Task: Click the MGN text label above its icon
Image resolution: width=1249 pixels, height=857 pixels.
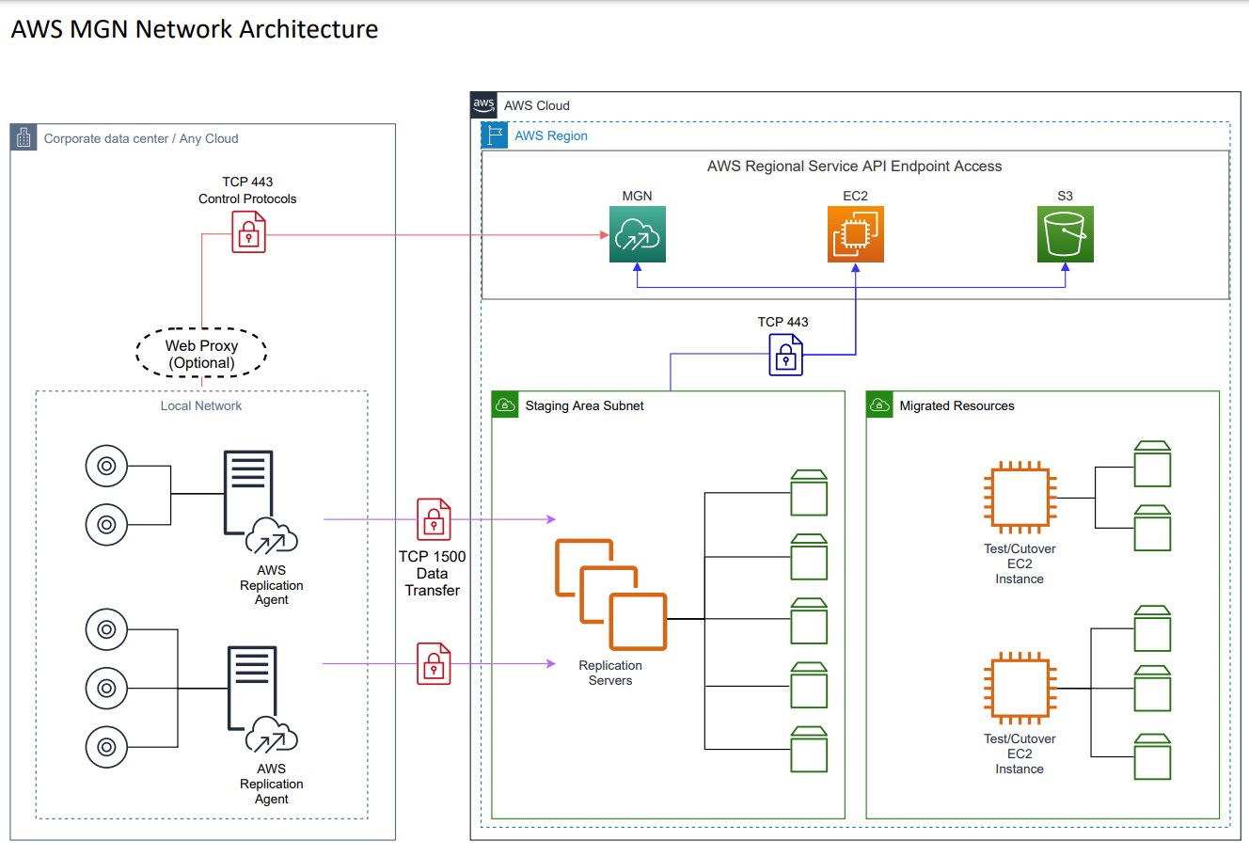Action: 638,196
